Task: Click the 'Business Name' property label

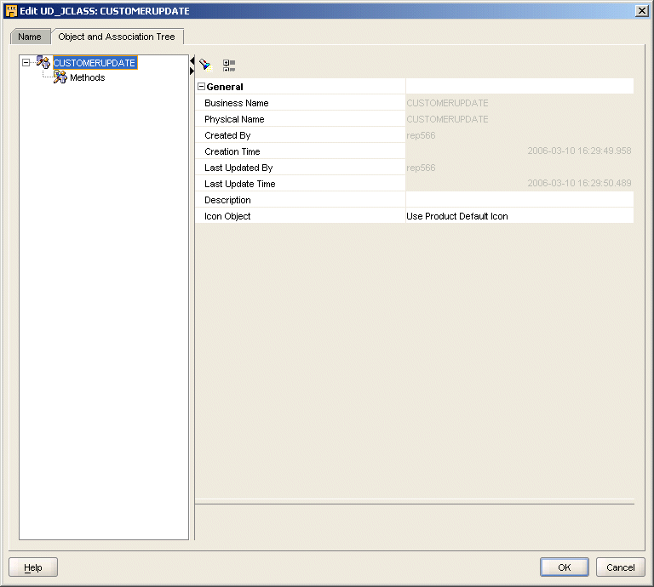Action: click(x=237, y=103)
